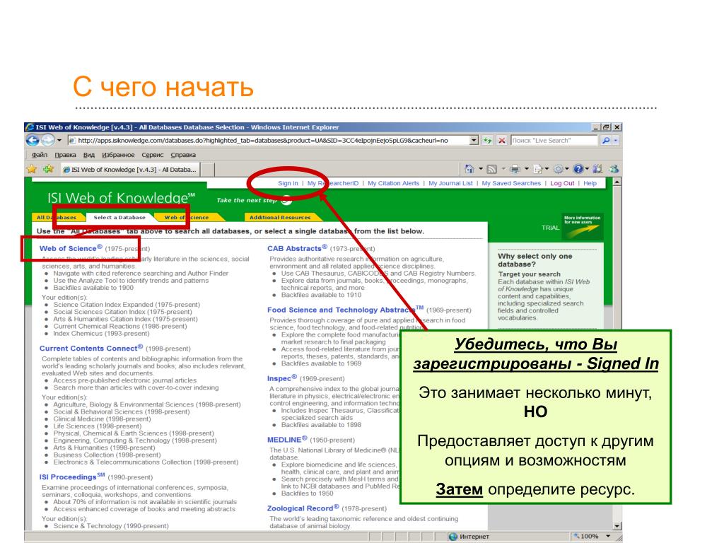
Task: Open the Правка menu
Action: coord(65,155)
